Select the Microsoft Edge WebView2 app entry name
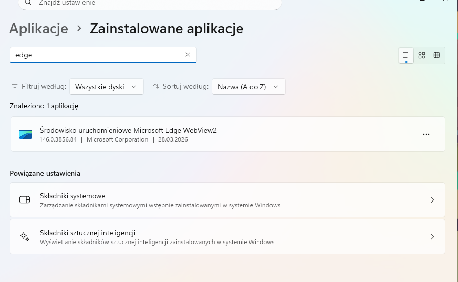The image size is (458, 282). pos(128,130)
